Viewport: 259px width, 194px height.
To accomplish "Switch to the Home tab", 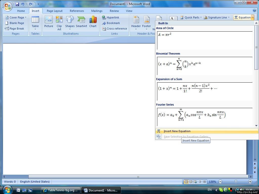I will click(x=21, y=11).
